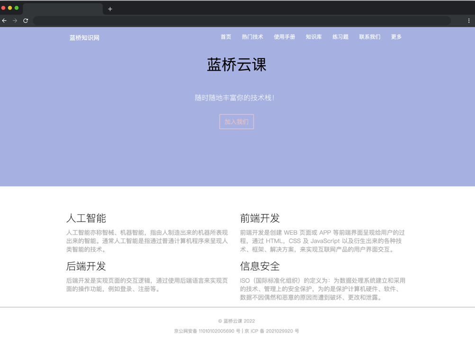Navigate to 练习题 page
The width and height of the screenshot is (475, 337).
coord(340,37)
